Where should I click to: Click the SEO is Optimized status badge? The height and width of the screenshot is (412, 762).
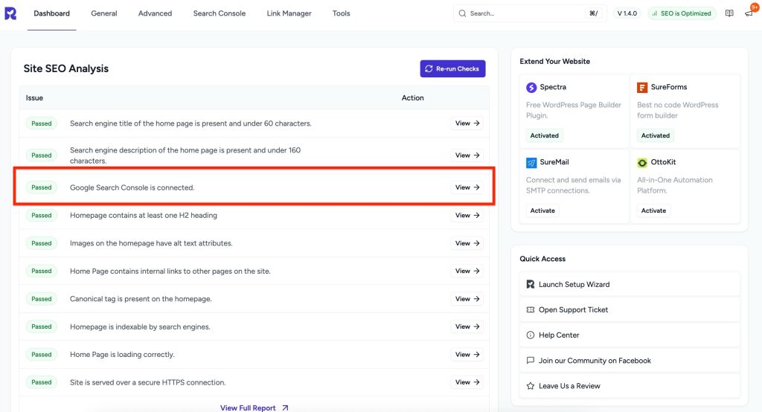tap(681, 13)
